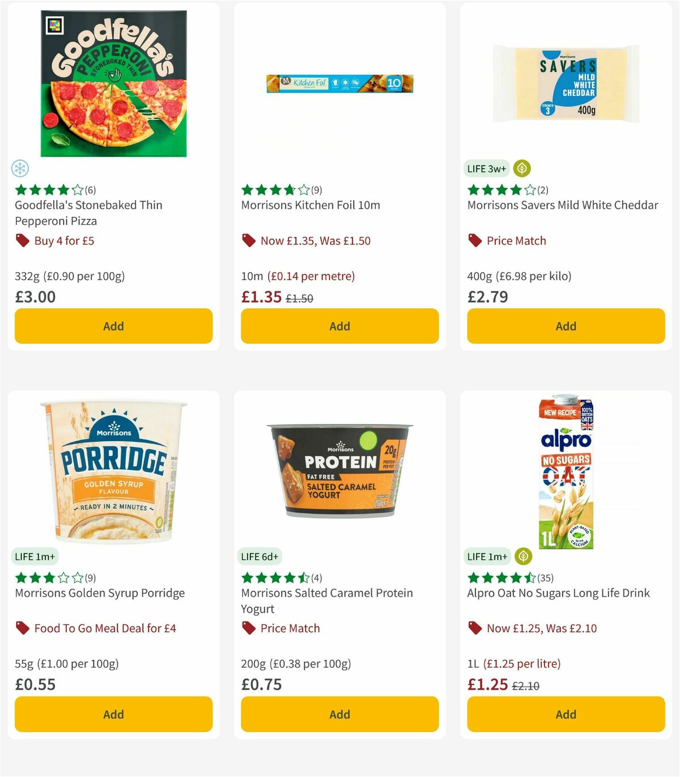Click the frozen food snowflake icon on pepperoni pizza
The width and height of the screenshot is (680, 777).
[19, 168]
